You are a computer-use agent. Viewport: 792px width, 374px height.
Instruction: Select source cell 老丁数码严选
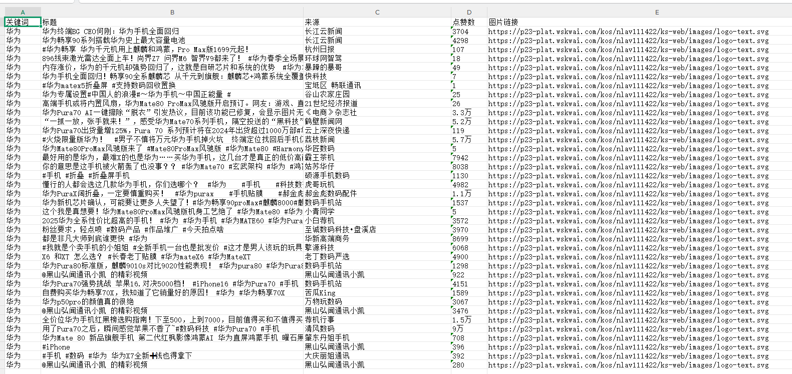tap(377, 256)
